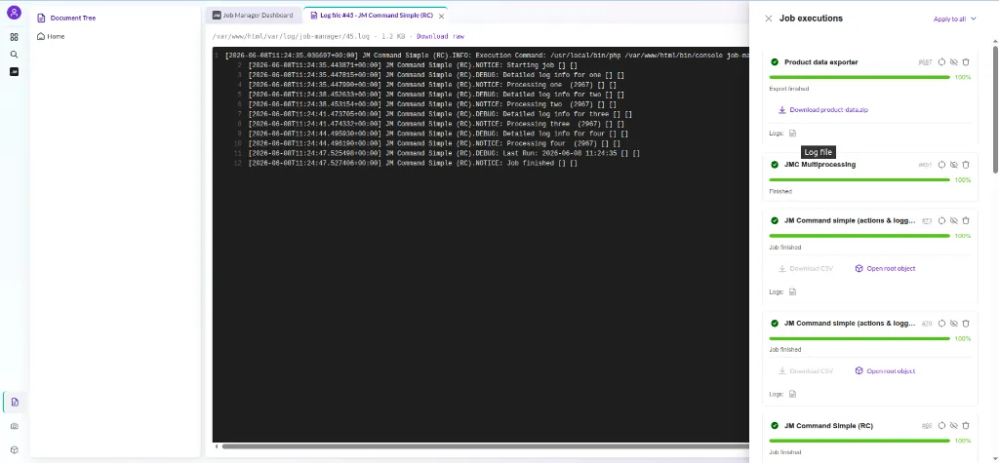This screenshot has height=463, width=999.
Task: Select the Assets camera icon in sidebar
Action: (x=15, y=426)
